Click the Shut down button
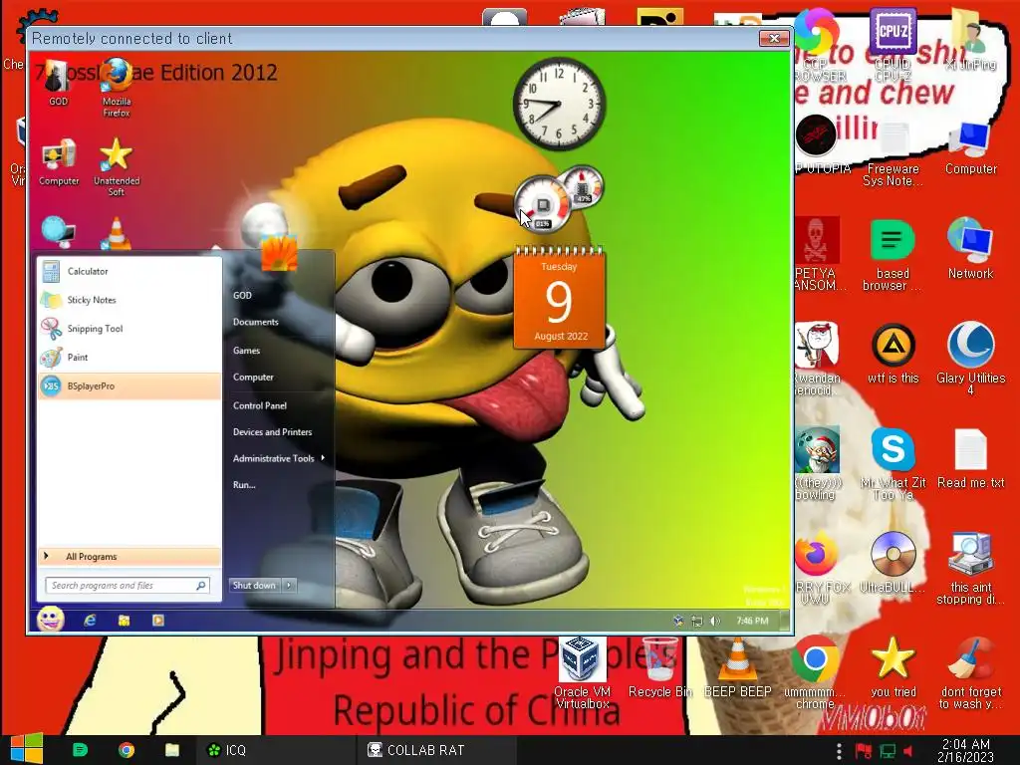Screen dimensions: 1020x765 click(x=254, y=586)
